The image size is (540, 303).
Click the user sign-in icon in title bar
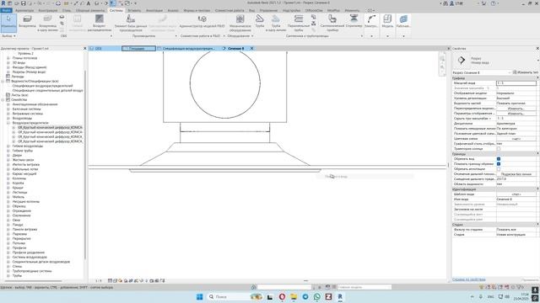coord(451,3)
